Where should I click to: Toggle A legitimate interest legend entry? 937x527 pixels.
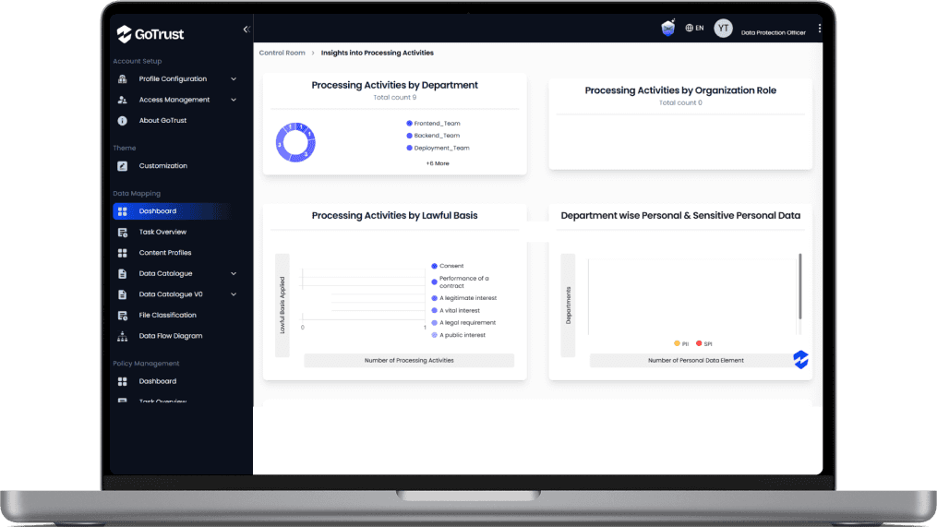coord(464,298)
